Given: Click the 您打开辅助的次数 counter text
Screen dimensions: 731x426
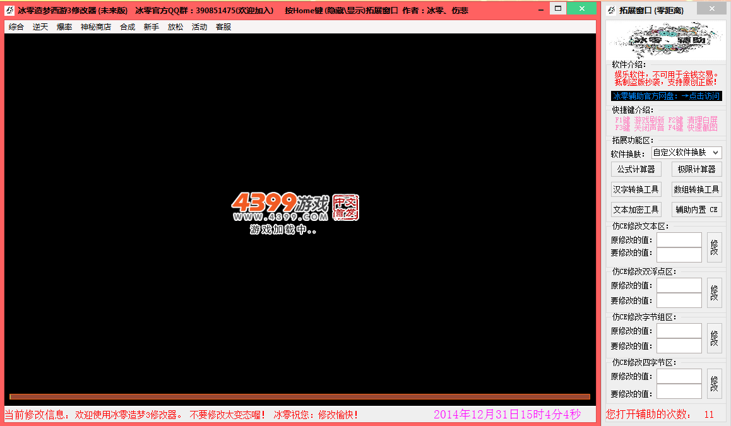Looking at the screenshot, I should pyautogui.click(x=660, y=415).
